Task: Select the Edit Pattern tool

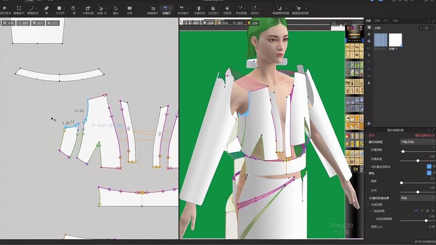Action: [x=19, y=10]
